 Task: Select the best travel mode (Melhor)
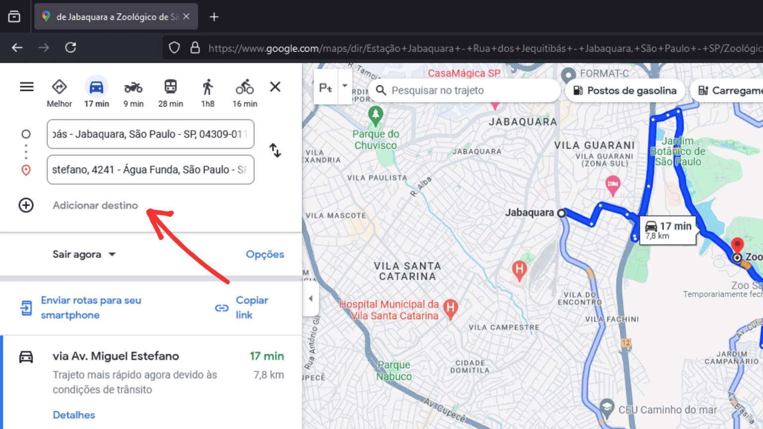[x=59, y=93]
